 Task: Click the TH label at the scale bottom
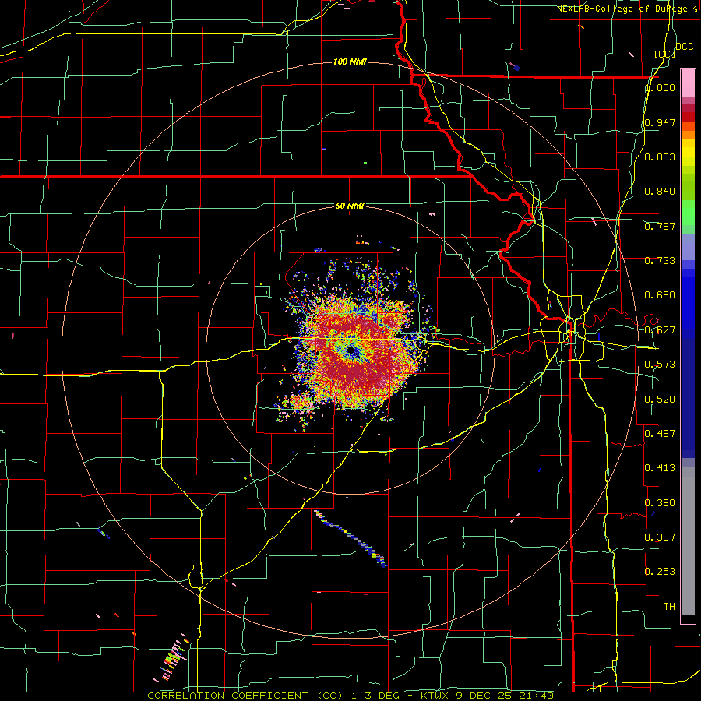point(669,607)
